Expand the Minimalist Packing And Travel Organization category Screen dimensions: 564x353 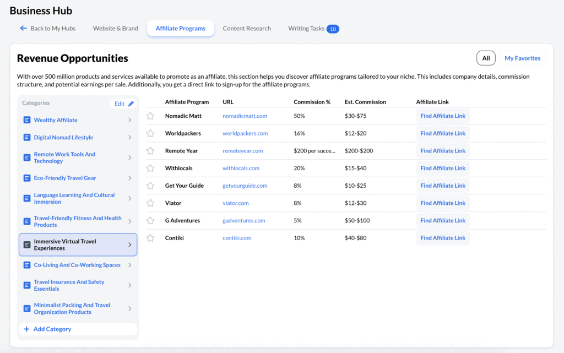129,308
